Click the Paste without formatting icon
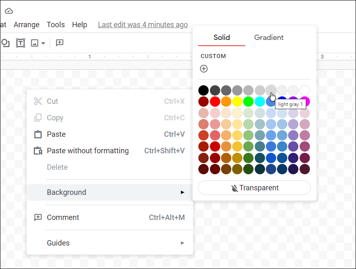Screen dimensions: 356x269 tap(38, 151)
